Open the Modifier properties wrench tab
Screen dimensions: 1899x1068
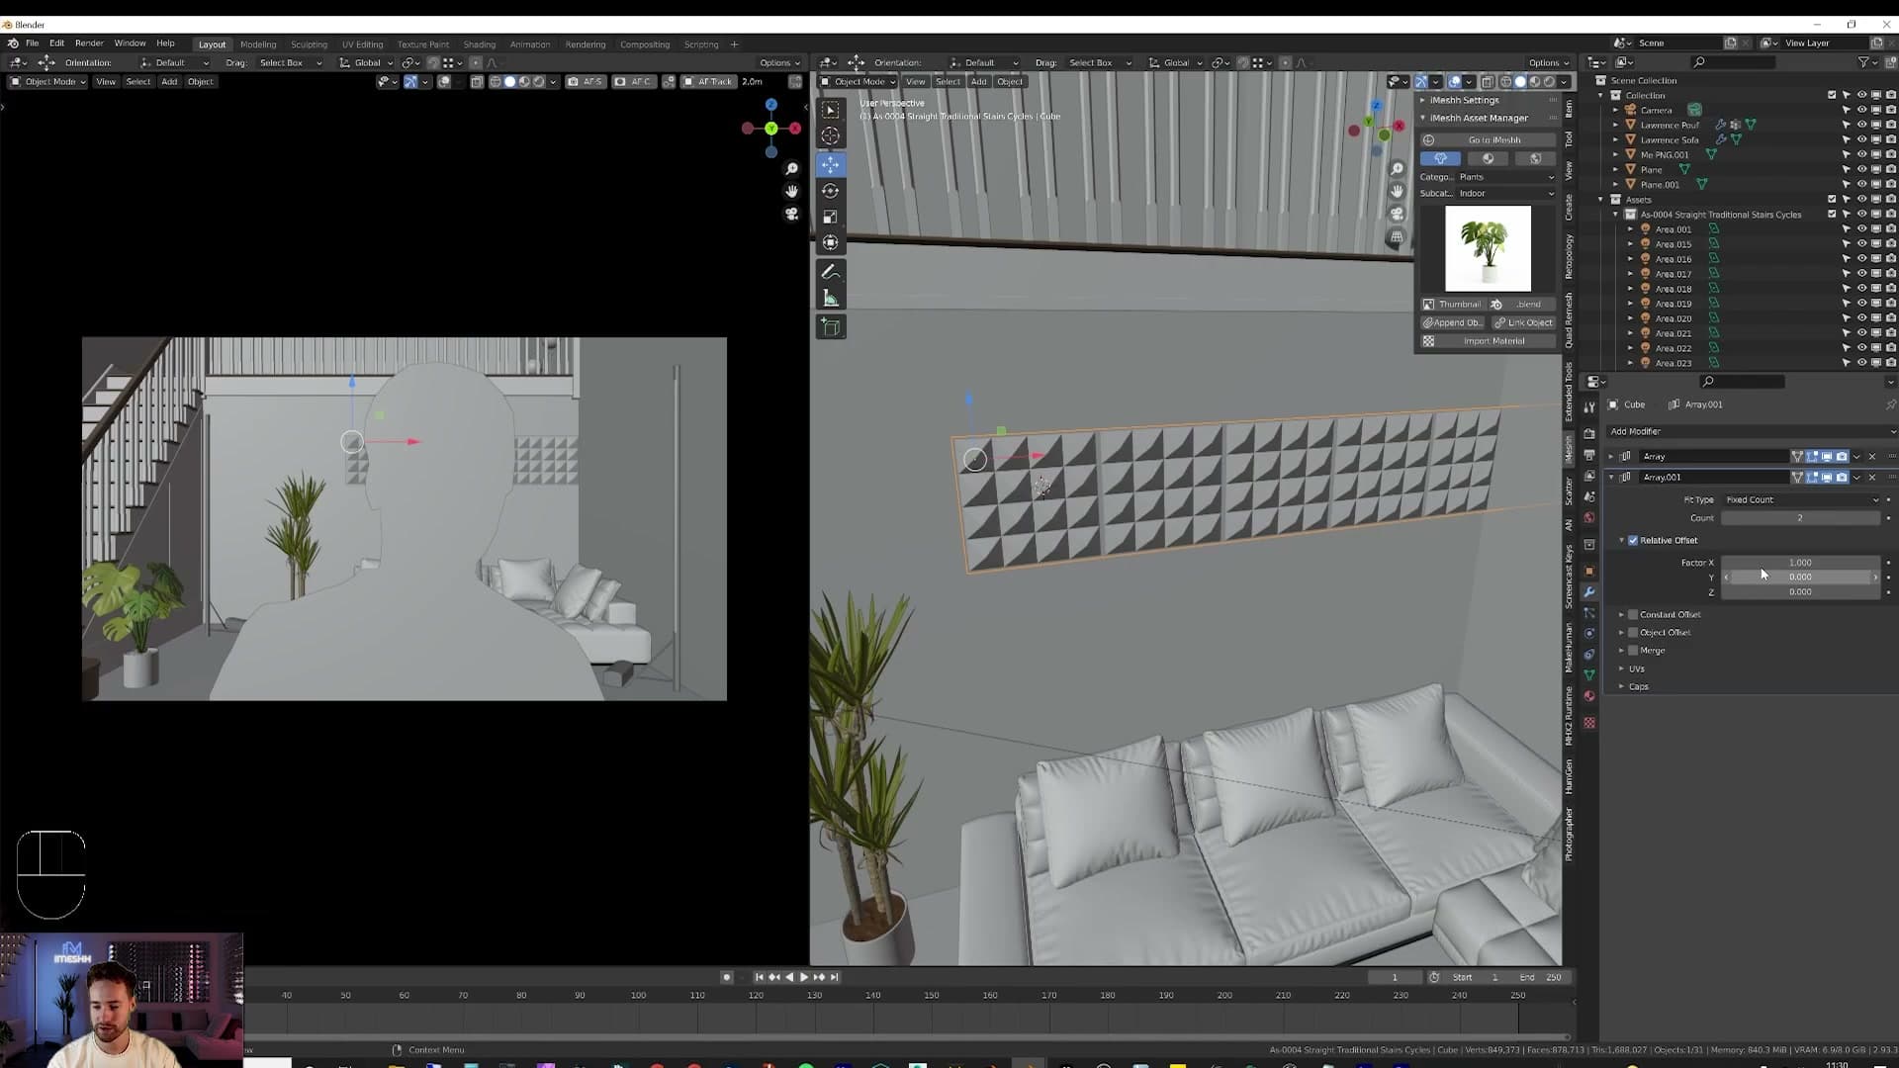point(1589,592)
